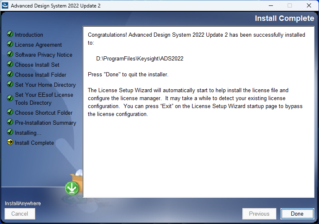319x224 pixels.
Task: Select the Set Your Home Directory label
Action: 45,85
